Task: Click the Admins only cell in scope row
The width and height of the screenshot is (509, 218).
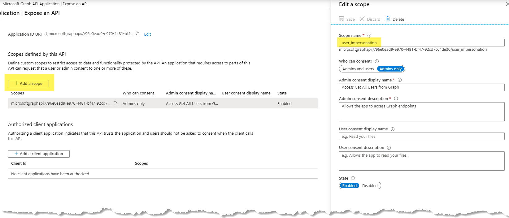Action: (133, 104)
